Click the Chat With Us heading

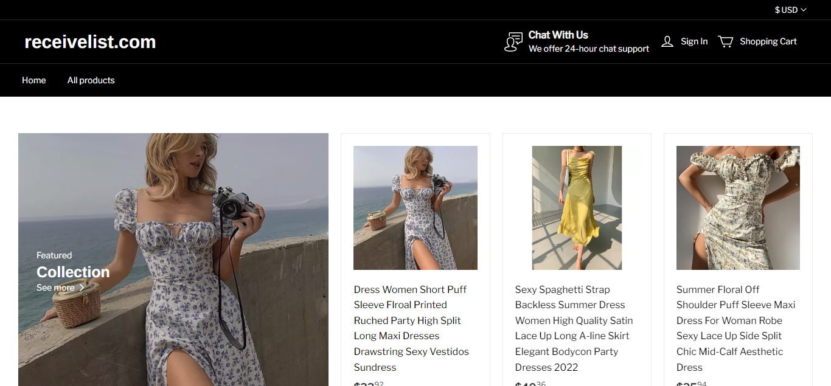(x=558, y=35)
